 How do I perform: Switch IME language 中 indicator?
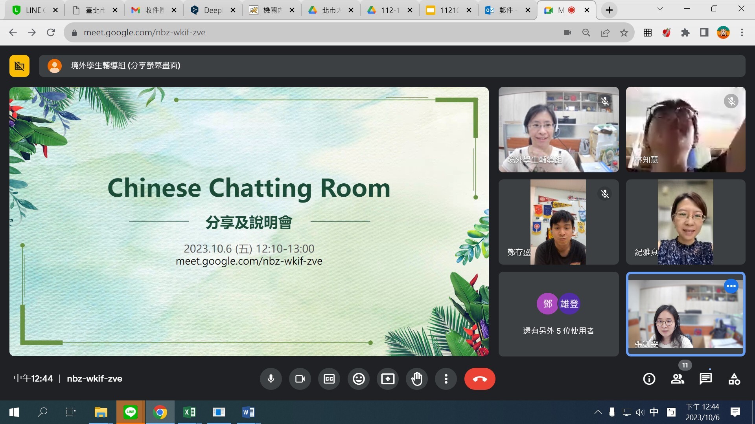(654, 412)
